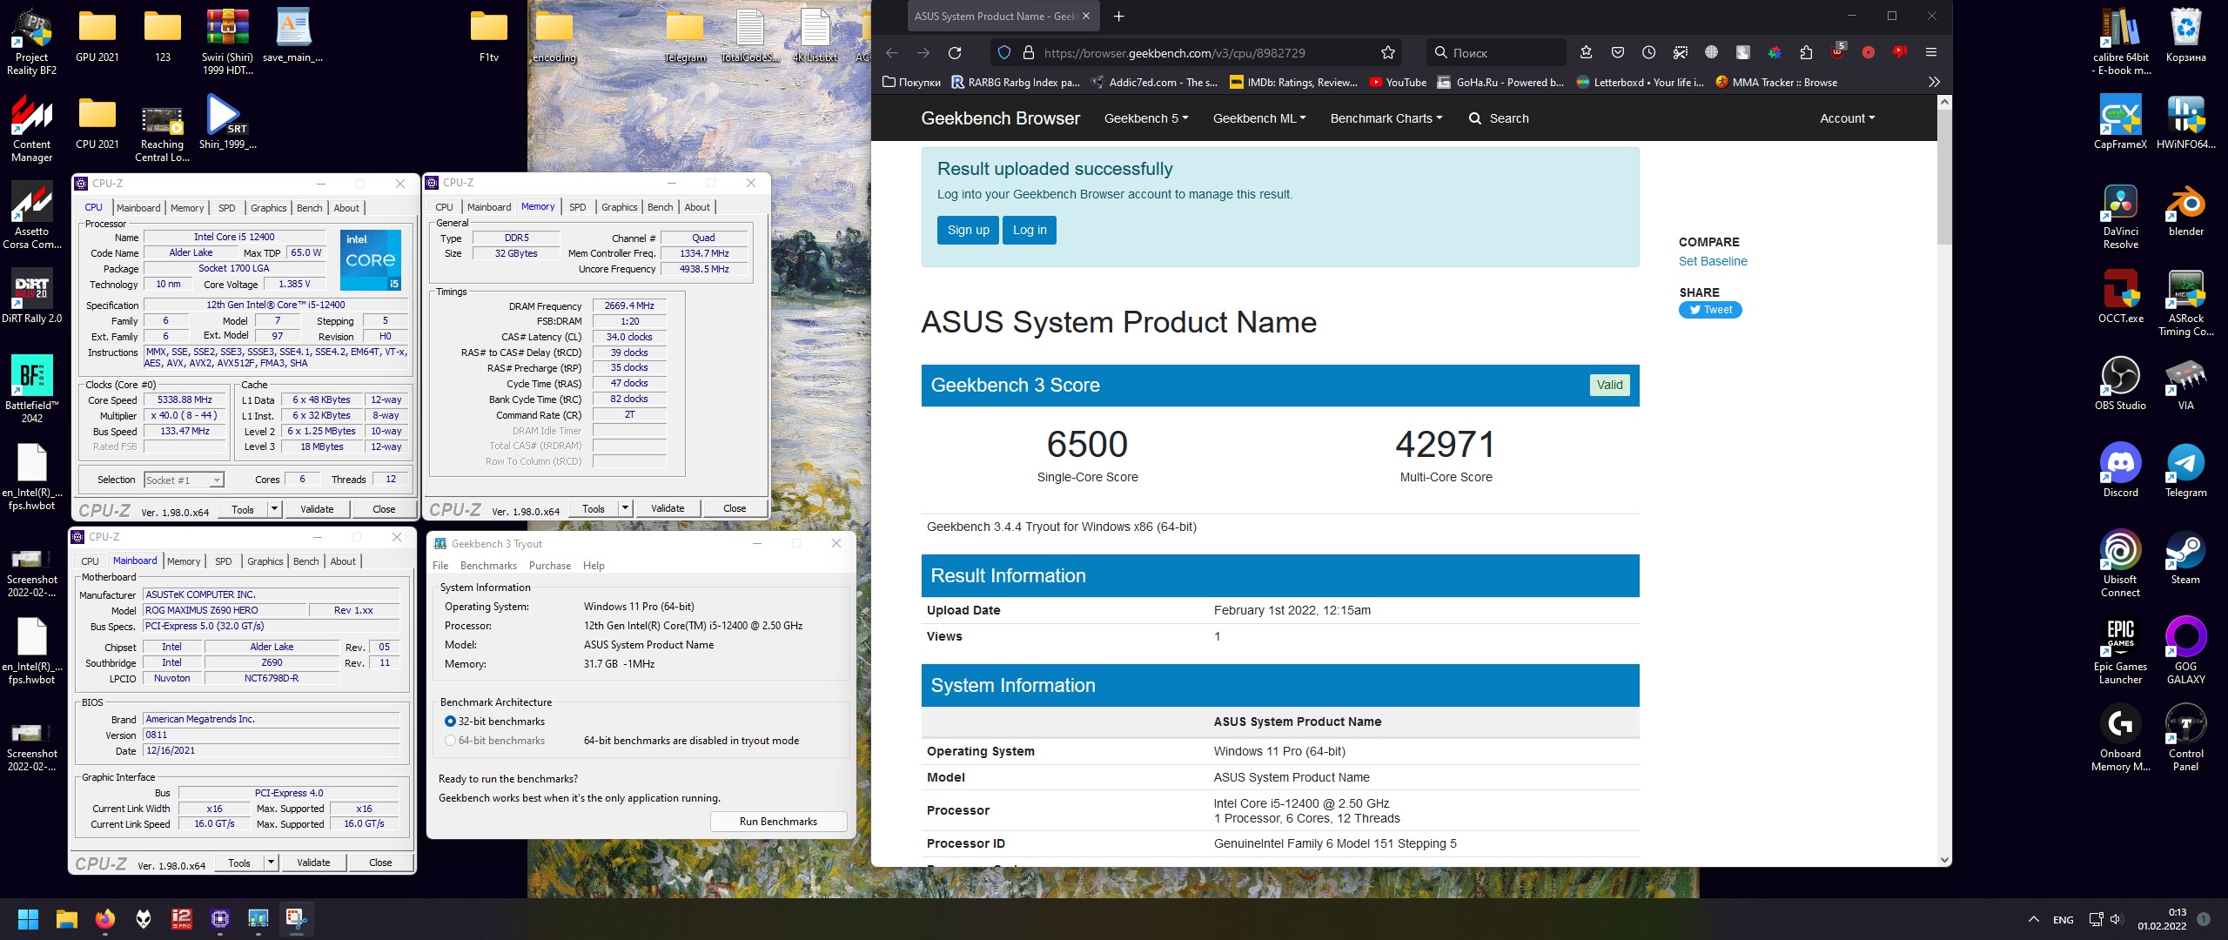The width and height of the screenshot is (2228, 940).
Task: Open Tools dropdown arrow in CPU-Z Memory window
Action: click(x=625, y=508)
